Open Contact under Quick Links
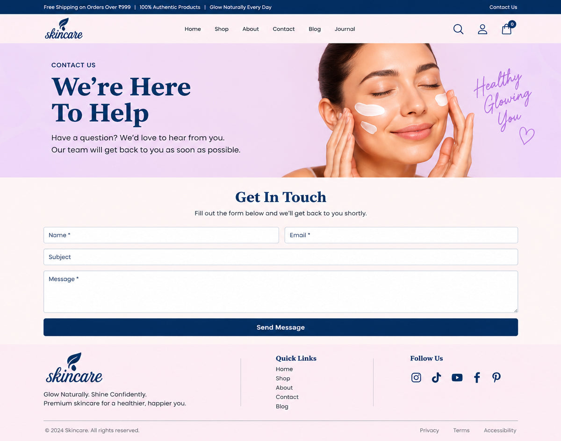The height and width of the screenshot is (441, 561). (x=287, y=397)
